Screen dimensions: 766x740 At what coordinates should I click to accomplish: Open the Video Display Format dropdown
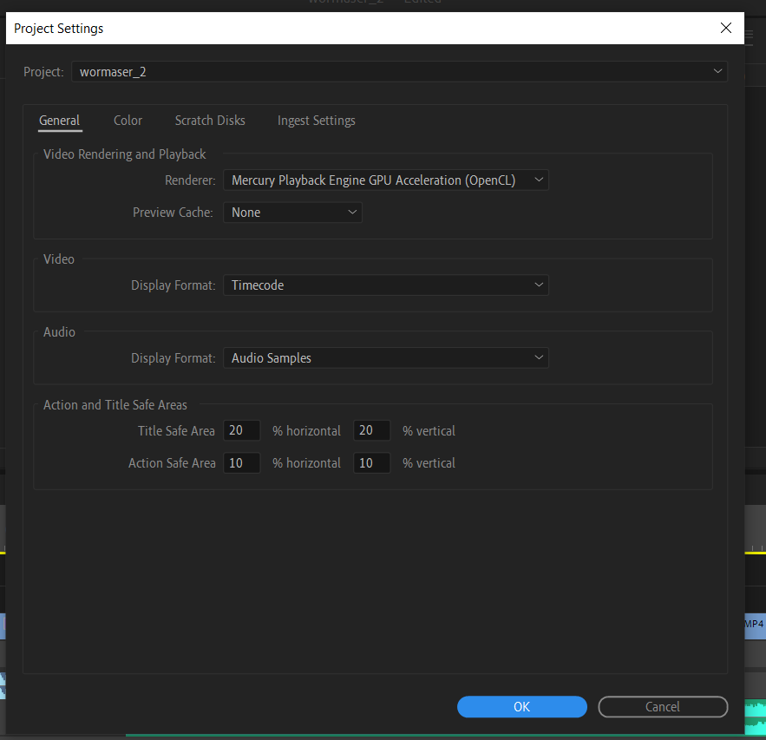click(386, 285)
